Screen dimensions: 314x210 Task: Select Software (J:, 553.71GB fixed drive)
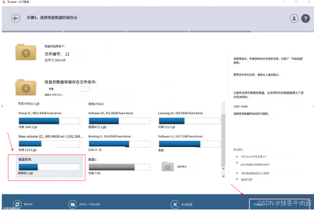(189, 143)
